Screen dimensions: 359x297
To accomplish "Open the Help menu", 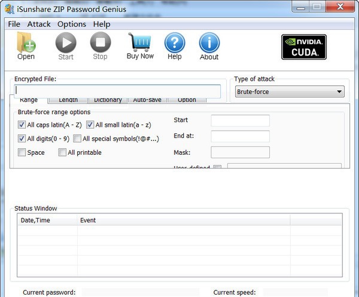I will [x=102, y=24].
